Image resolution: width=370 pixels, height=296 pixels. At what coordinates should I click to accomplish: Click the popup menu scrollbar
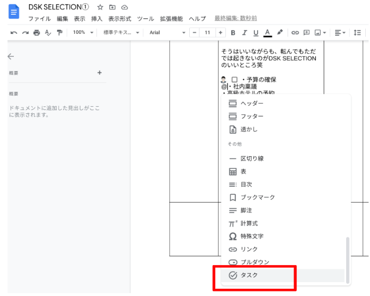point(348,260)
